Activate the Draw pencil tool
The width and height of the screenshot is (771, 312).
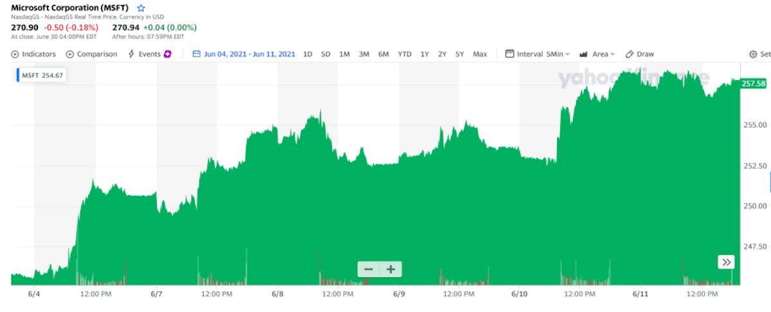coord(640,54)
